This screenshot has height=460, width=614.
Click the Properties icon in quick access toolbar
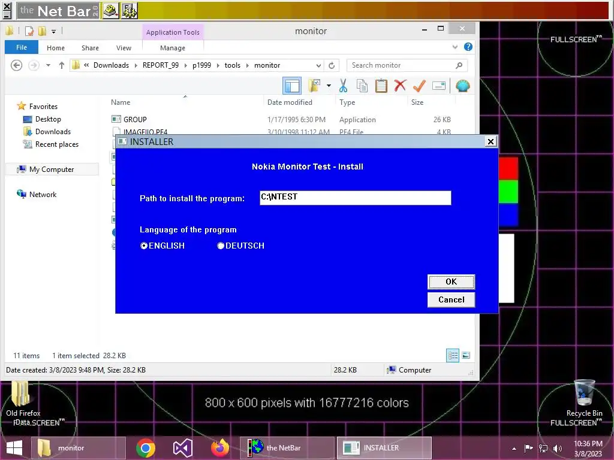coord(29,31)
